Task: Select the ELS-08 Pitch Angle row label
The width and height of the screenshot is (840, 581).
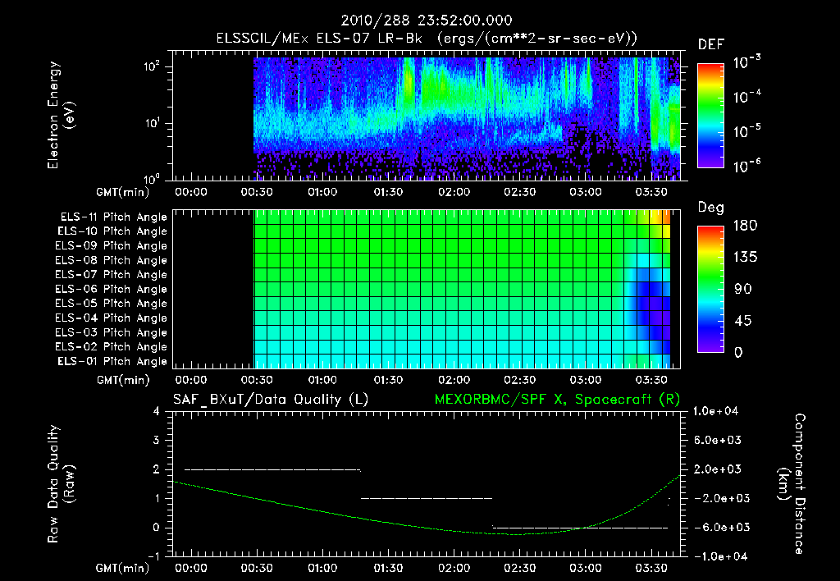Action: [111, 260]
